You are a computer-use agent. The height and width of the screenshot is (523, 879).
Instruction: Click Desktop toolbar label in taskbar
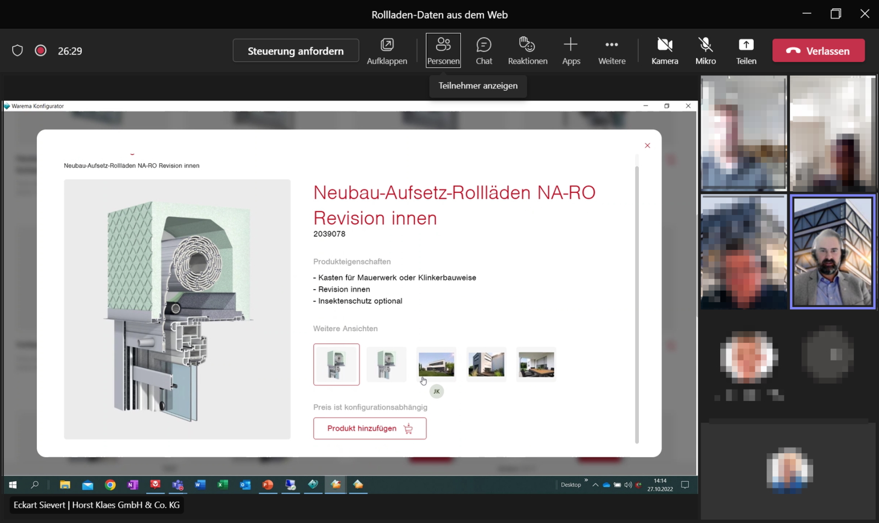pos(571,485)
